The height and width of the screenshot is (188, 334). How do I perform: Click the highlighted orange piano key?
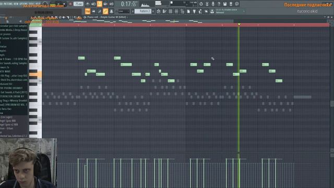35,74
